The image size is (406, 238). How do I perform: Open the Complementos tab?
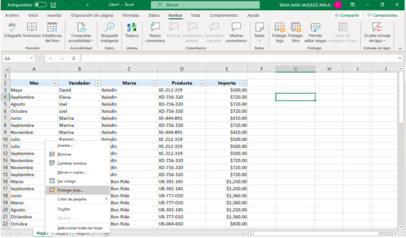click(224, 15)
